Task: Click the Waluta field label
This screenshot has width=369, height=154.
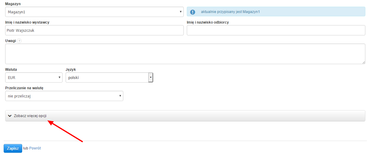Action: [11, 70]
